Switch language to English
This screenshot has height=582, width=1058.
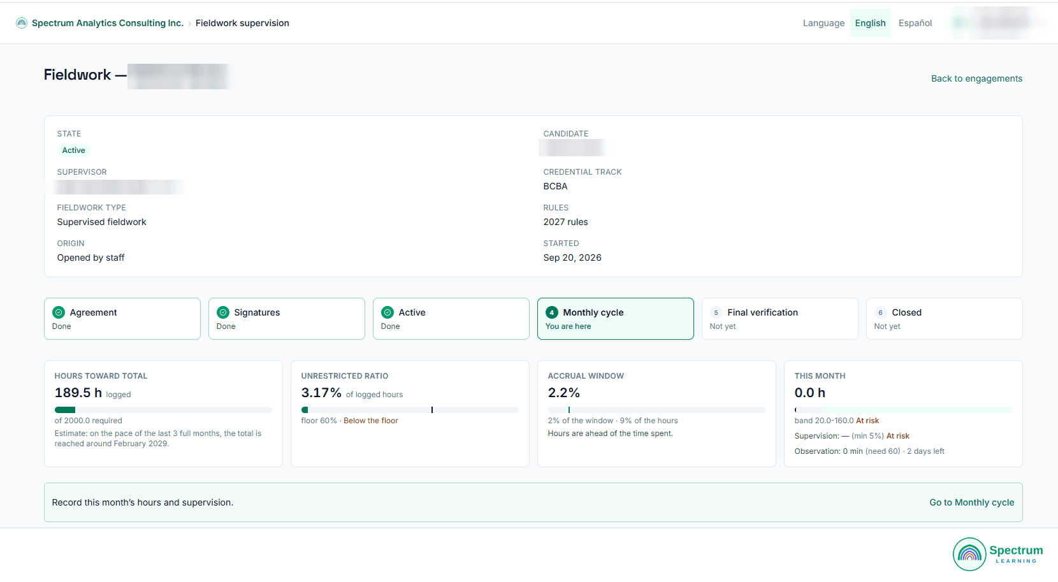[x=870, y=23]
